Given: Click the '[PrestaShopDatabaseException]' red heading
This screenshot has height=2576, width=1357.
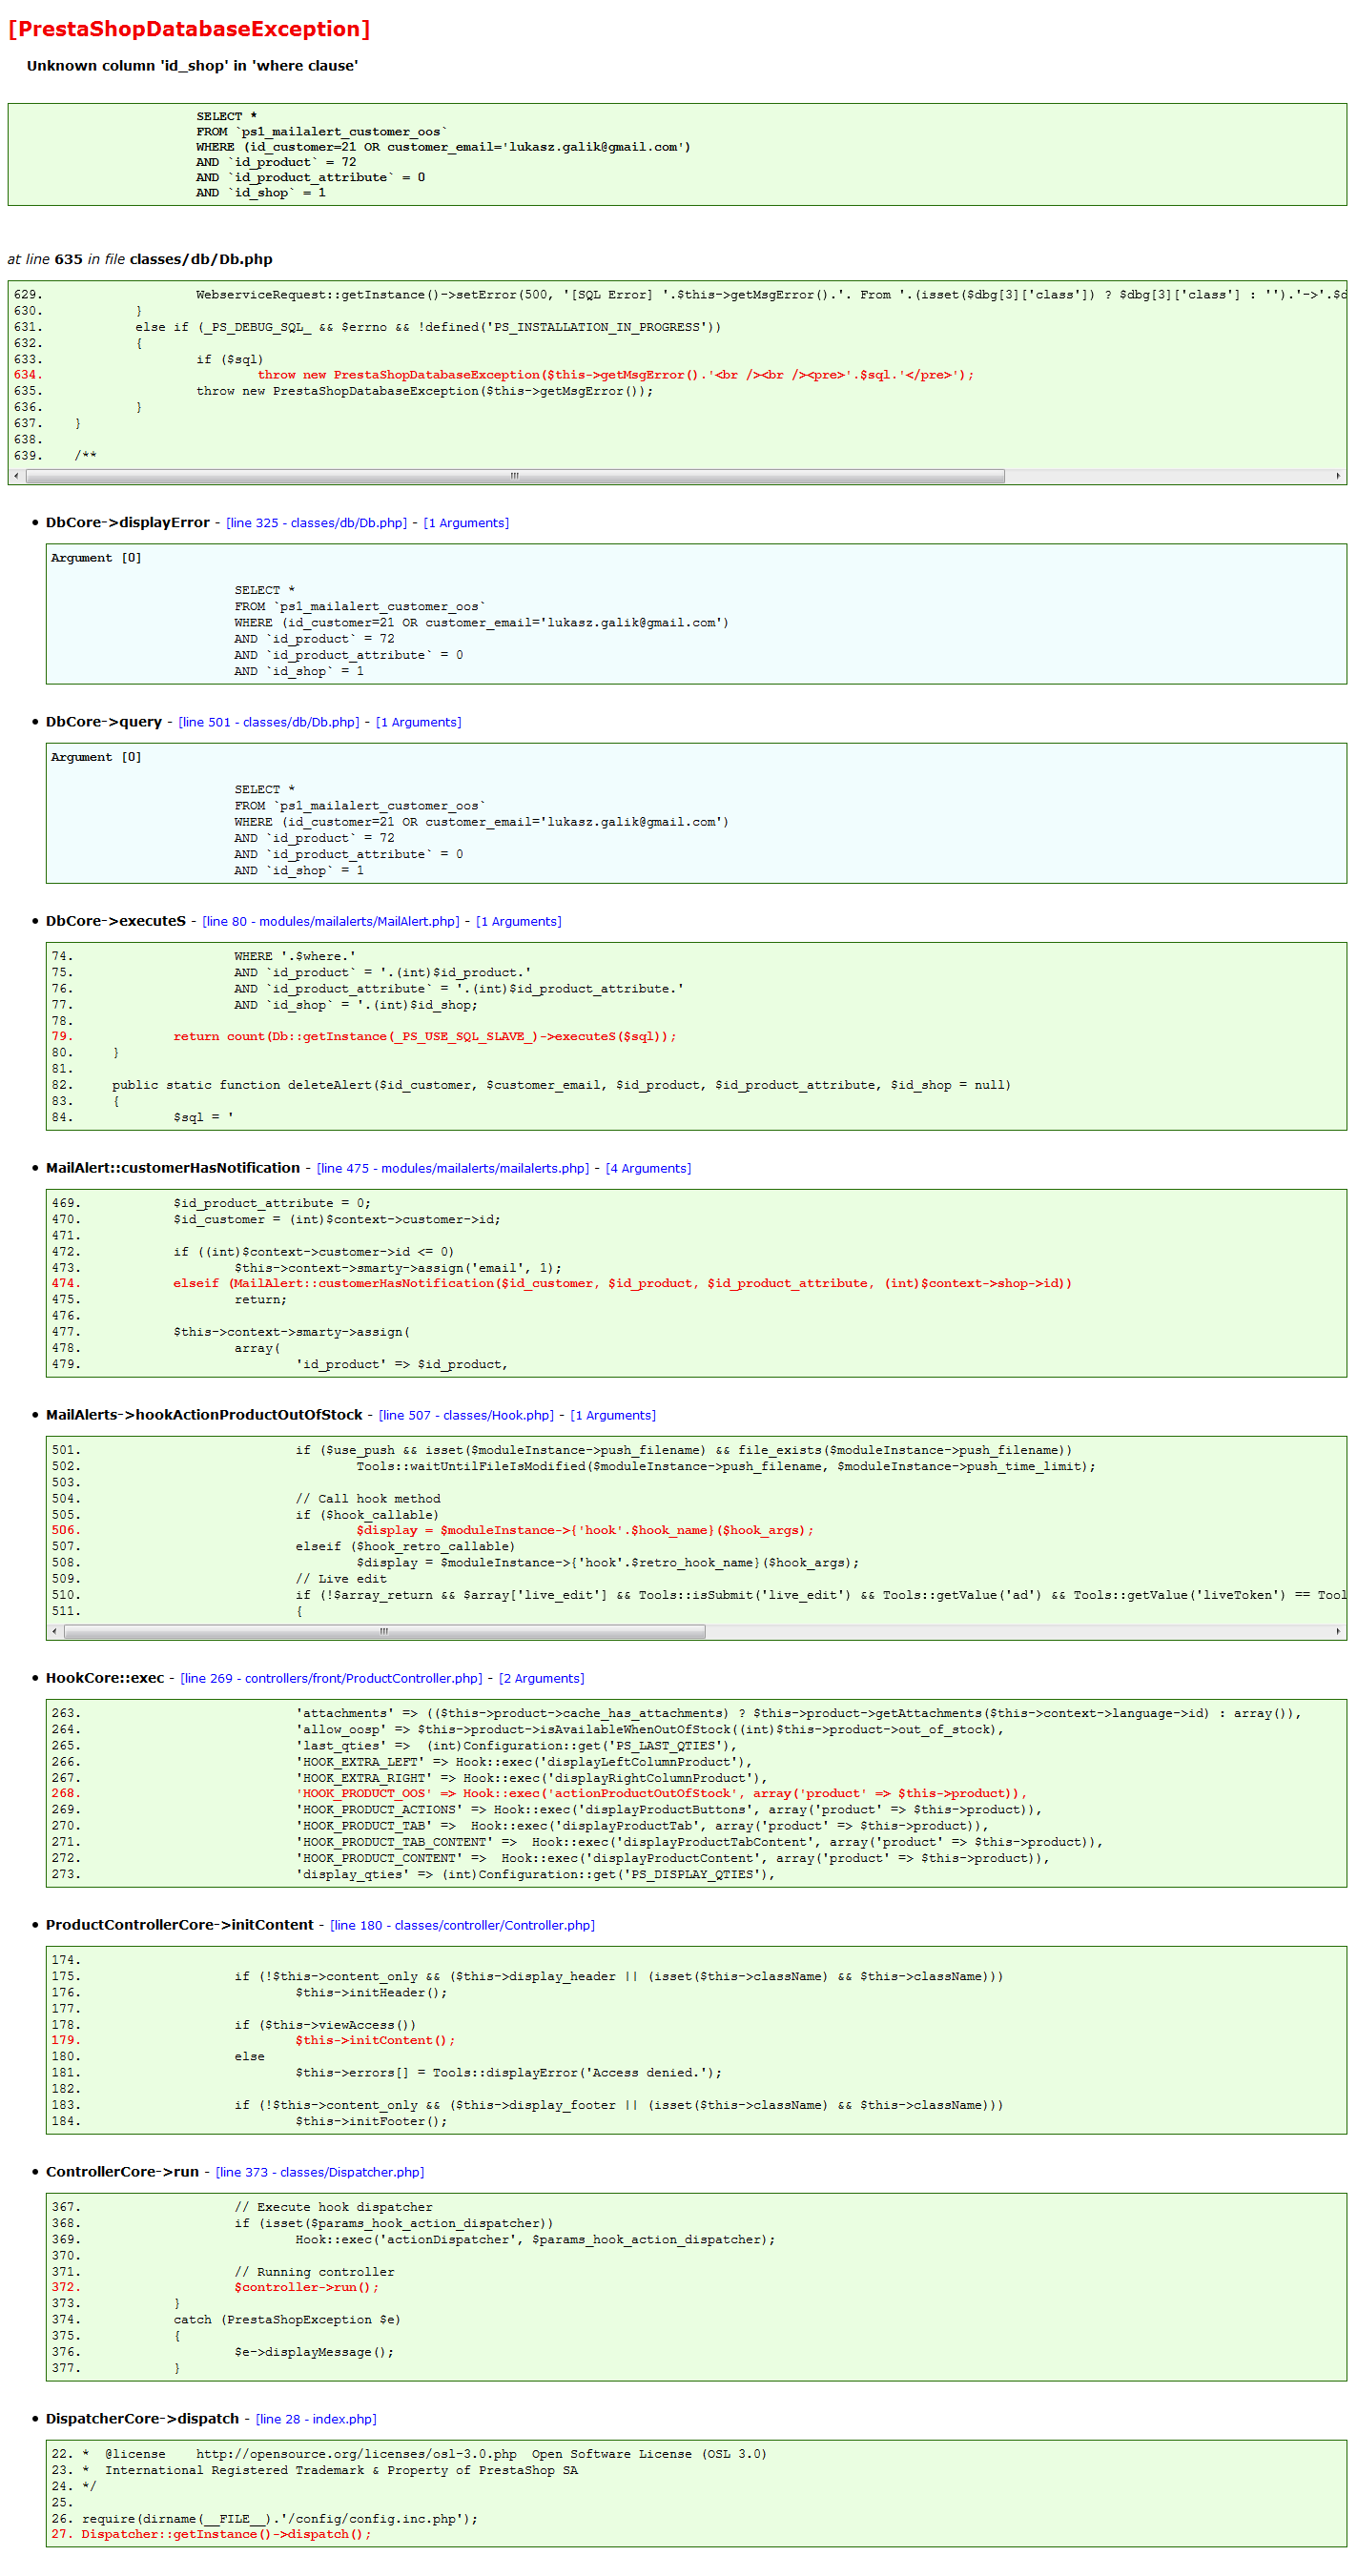Looking at the screenshot, I should pyautogui.click(x=189, y=29).
